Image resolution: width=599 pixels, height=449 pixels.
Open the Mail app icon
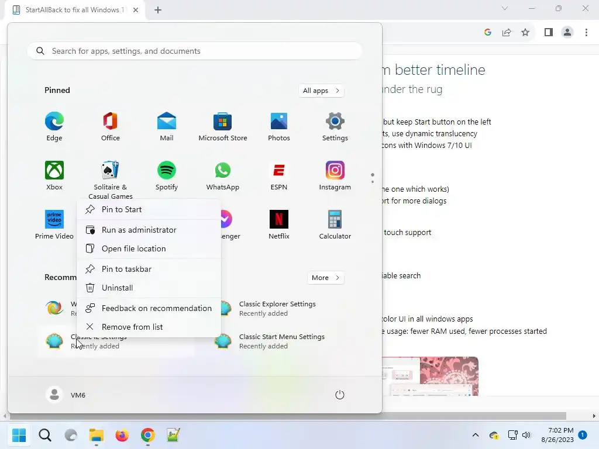pyautogui.click(x=167, y=127)
